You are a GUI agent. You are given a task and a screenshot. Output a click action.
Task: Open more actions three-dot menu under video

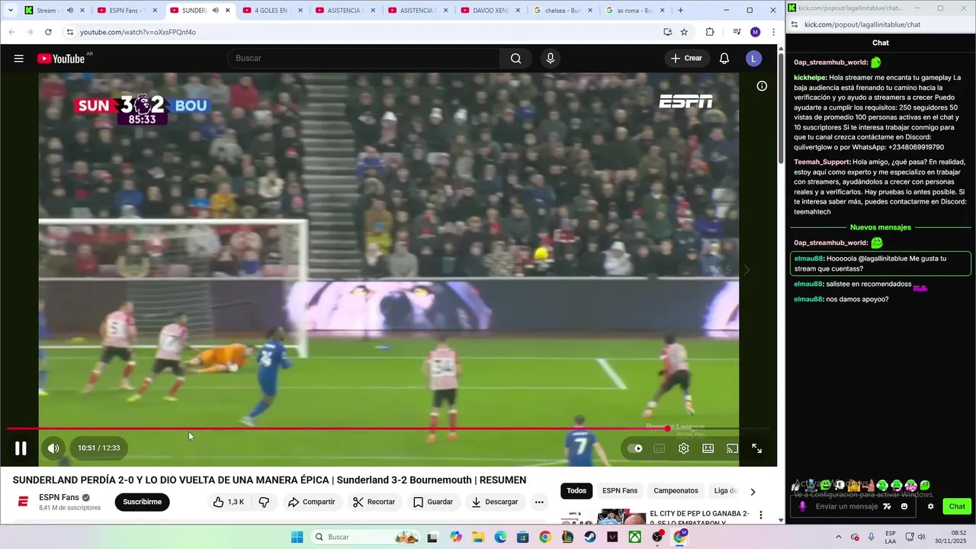tap(539, 502)
